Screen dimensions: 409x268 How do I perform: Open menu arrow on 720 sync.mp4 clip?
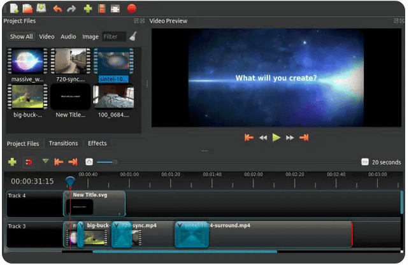tap(117, 225)
